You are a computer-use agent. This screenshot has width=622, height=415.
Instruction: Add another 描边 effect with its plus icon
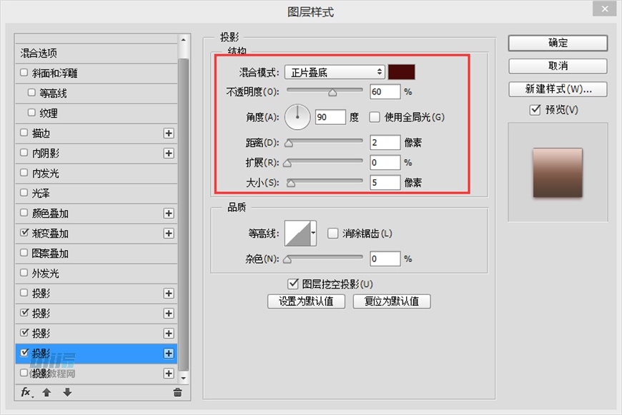[x=169, y=133]
